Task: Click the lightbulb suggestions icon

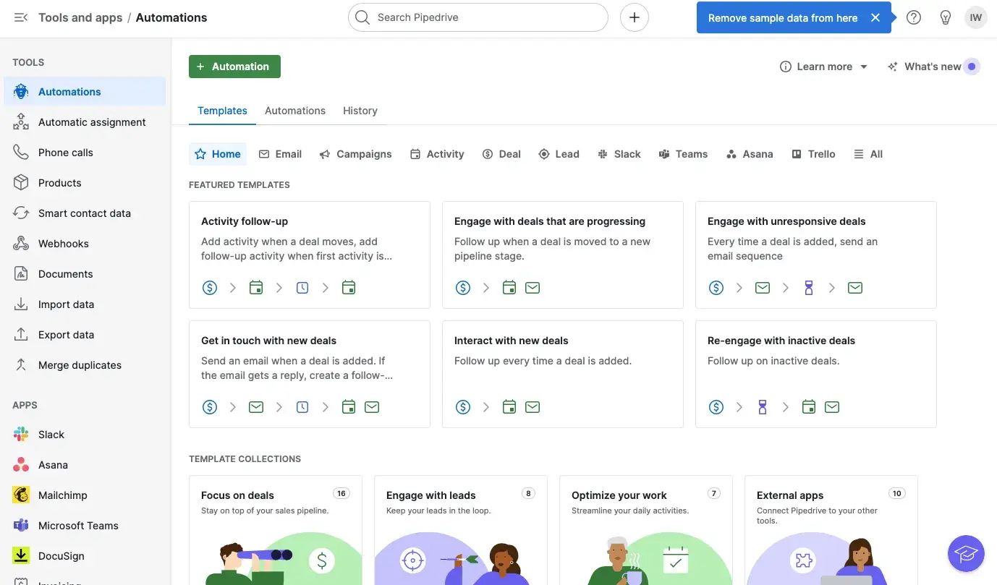Action: 945,17
